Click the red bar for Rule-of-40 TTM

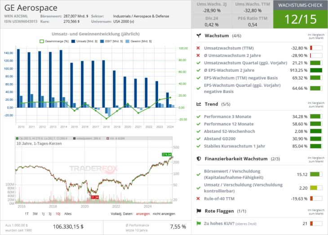(316, 199)
